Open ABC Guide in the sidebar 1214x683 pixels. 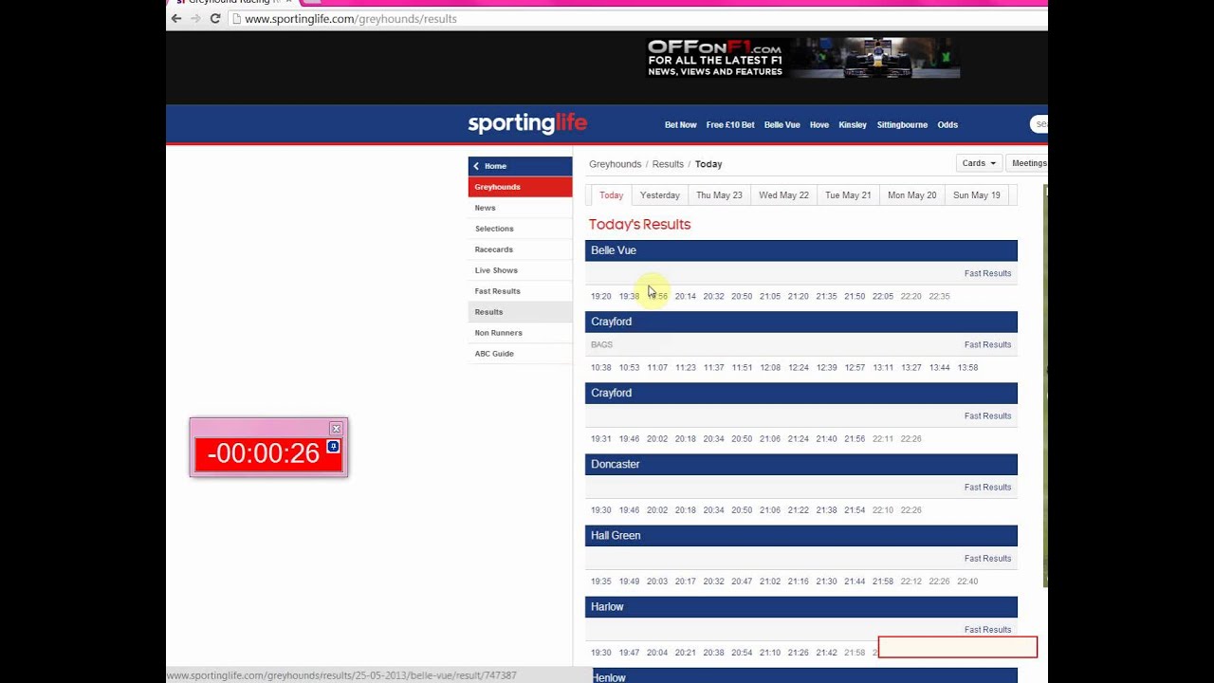pos(520,354)
